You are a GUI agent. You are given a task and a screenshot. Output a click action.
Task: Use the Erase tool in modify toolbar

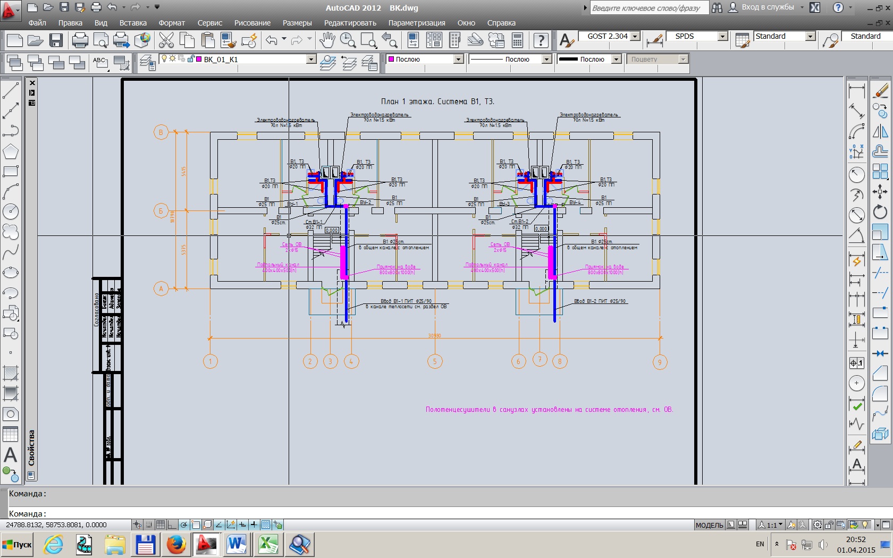point(880,90)
